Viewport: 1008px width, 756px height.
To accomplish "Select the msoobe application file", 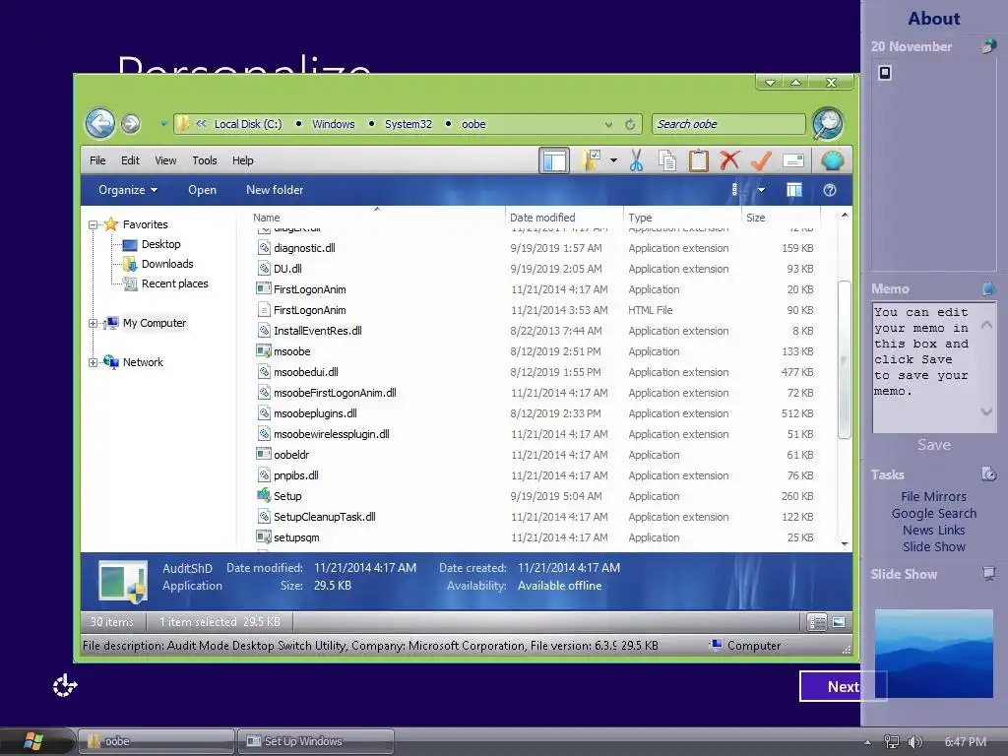I will 291,351.
